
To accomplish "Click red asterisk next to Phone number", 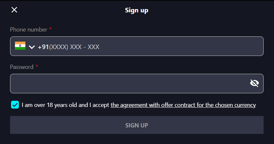I will click(50, 29).
